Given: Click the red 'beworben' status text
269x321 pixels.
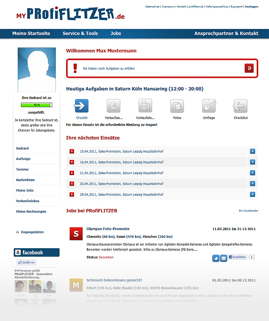Looking at the screenshot, I should [x=106, y=257].
